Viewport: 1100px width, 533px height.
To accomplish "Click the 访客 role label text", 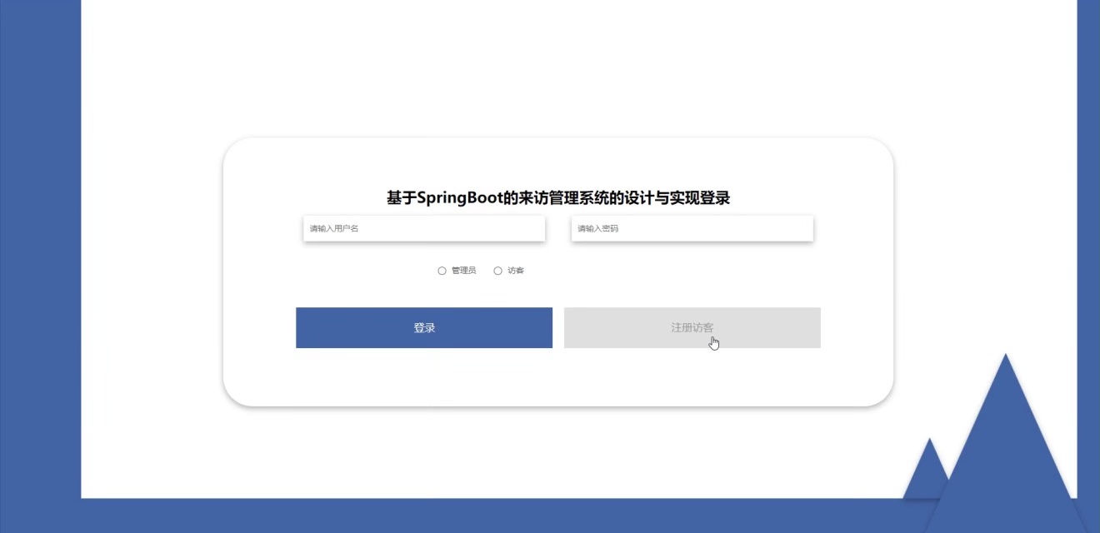I will [516, 271].
